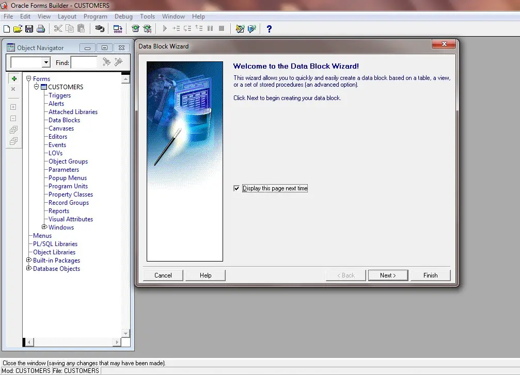The width and height of the screenshot is (520, 375).
Task: Select the Data Blocks tree node
Action: [x=65, y=120]
